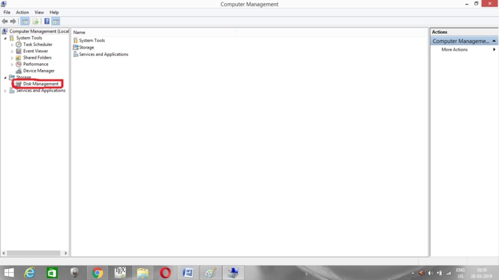Screen dimensions: 499x280
Task: Select Event Viewer in the tree
Action: coord(35,51)
